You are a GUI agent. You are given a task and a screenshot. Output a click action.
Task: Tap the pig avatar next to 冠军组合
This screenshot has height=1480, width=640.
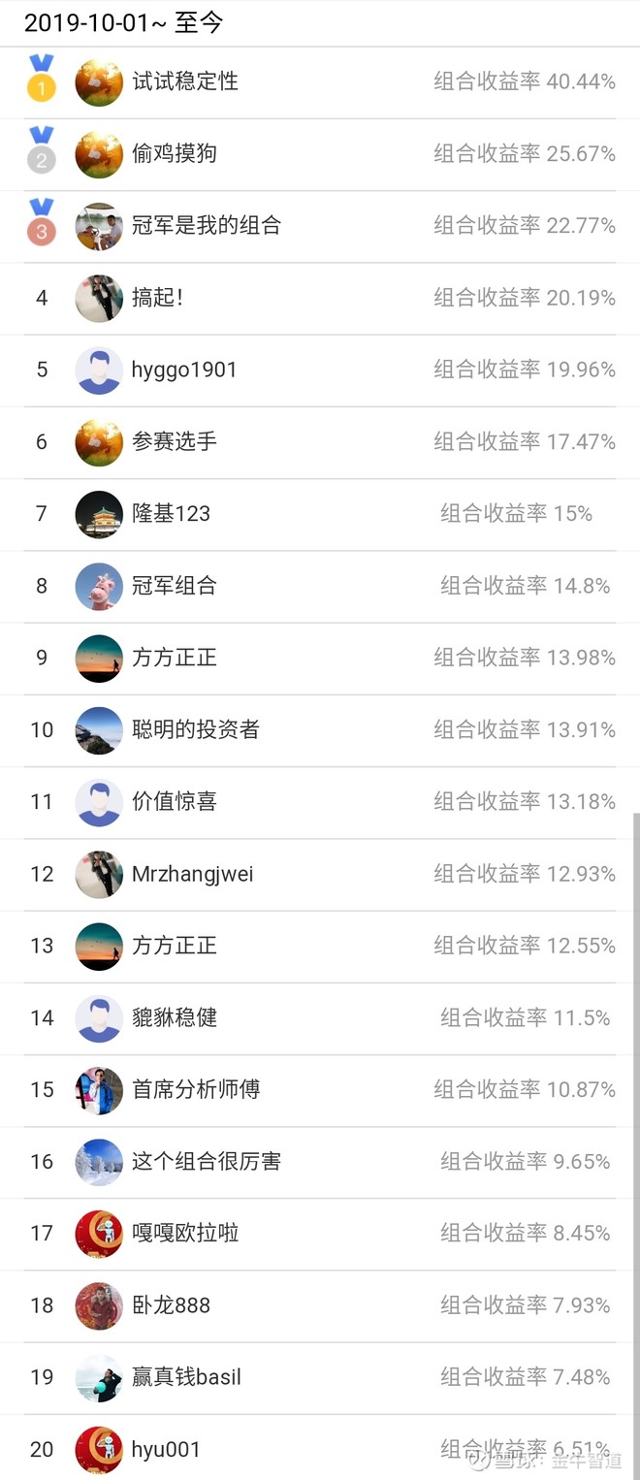pyautogui.click(x=99, y=586)
